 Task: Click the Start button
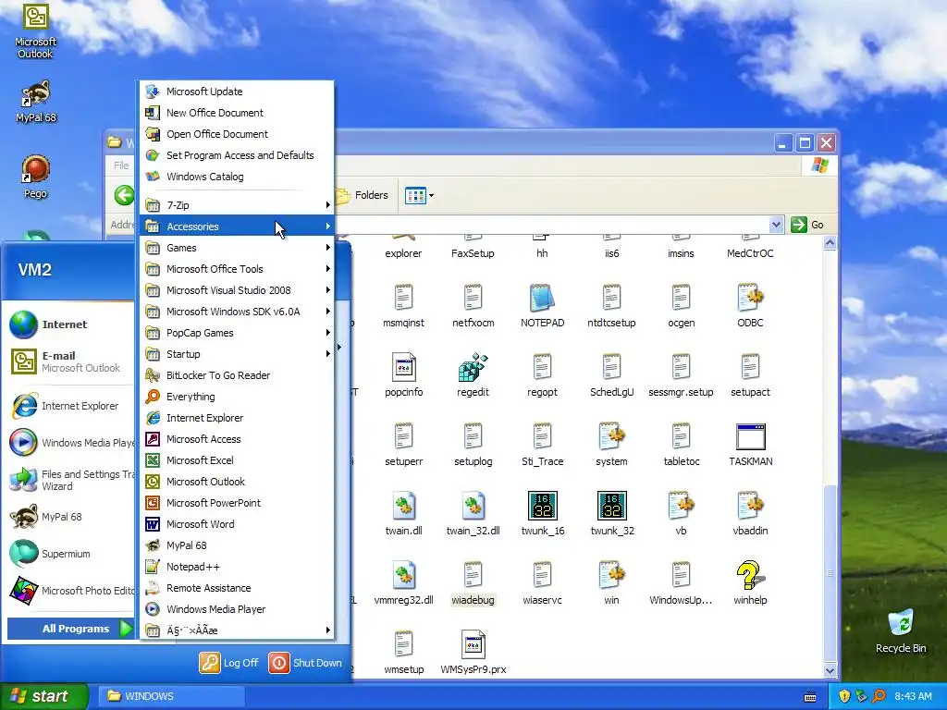(x=43, y=696)
